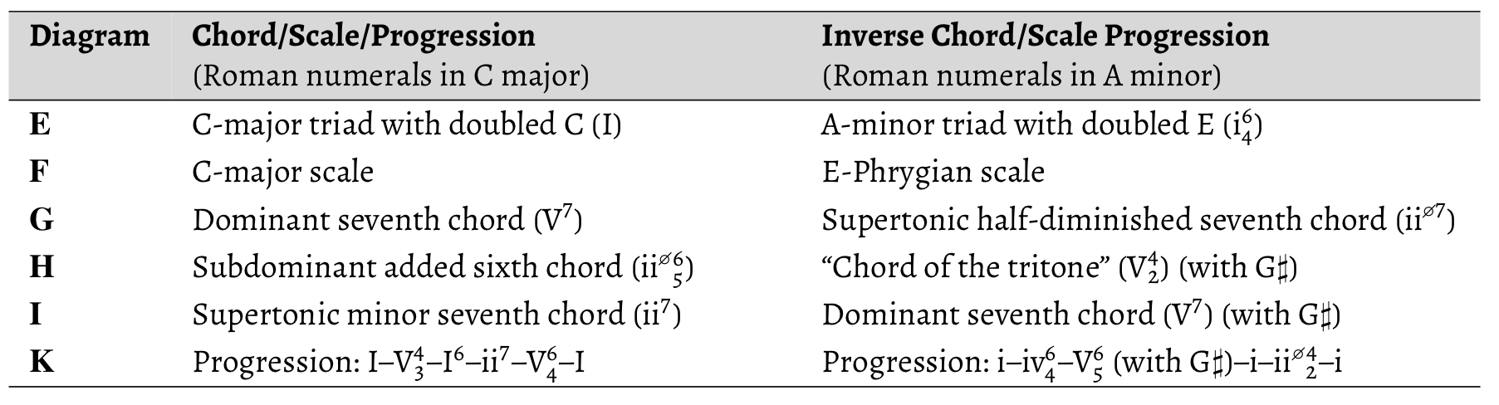Click the progression starting with i–iv in A minor
The image size is (1499, 405).
[x=1082, y=363]
